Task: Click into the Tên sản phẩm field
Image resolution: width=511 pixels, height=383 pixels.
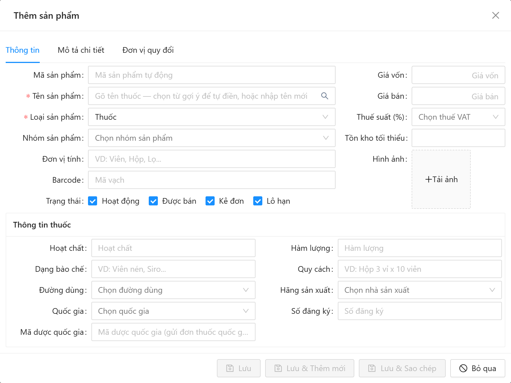Action: click(x=212, y=96)
